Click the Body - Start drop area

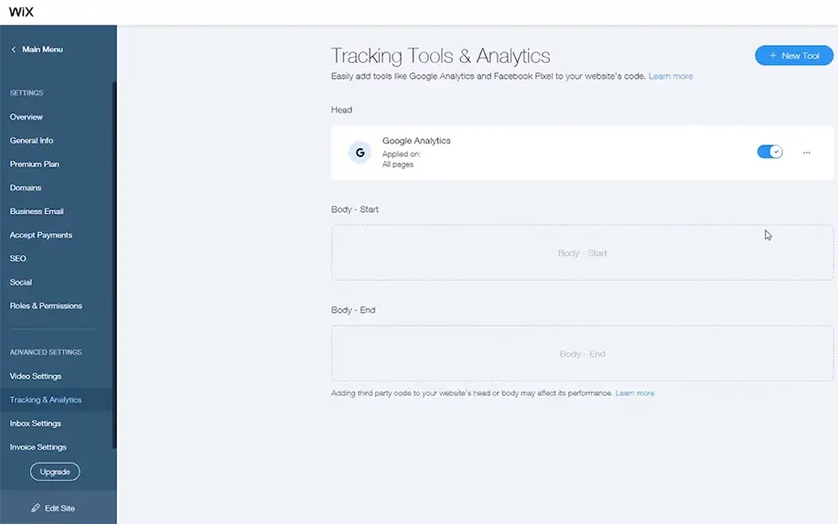coord(582,252)
